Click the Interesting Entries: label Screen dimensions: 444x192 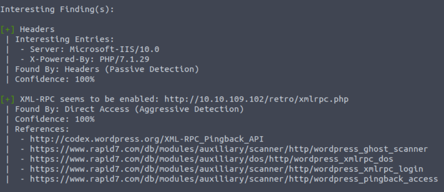point(65,39)
